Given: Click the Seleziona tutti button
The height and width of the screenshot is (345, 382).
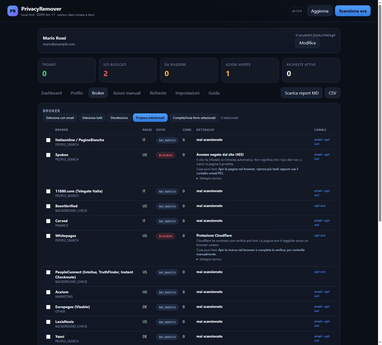Looking at the screenshot, I should click(92, 118).
